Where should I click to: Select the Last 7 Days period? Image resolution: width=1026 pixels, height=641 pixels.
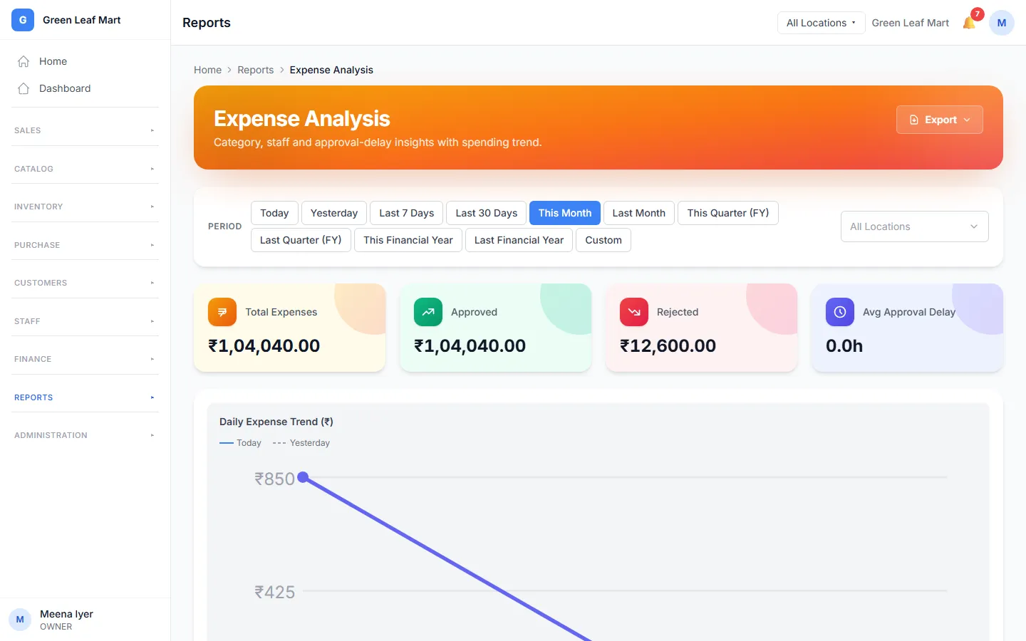coord(407,213)
